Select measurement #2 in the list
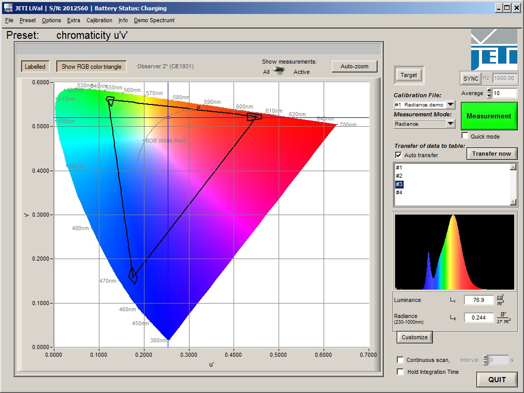 [x=399, y=176]
